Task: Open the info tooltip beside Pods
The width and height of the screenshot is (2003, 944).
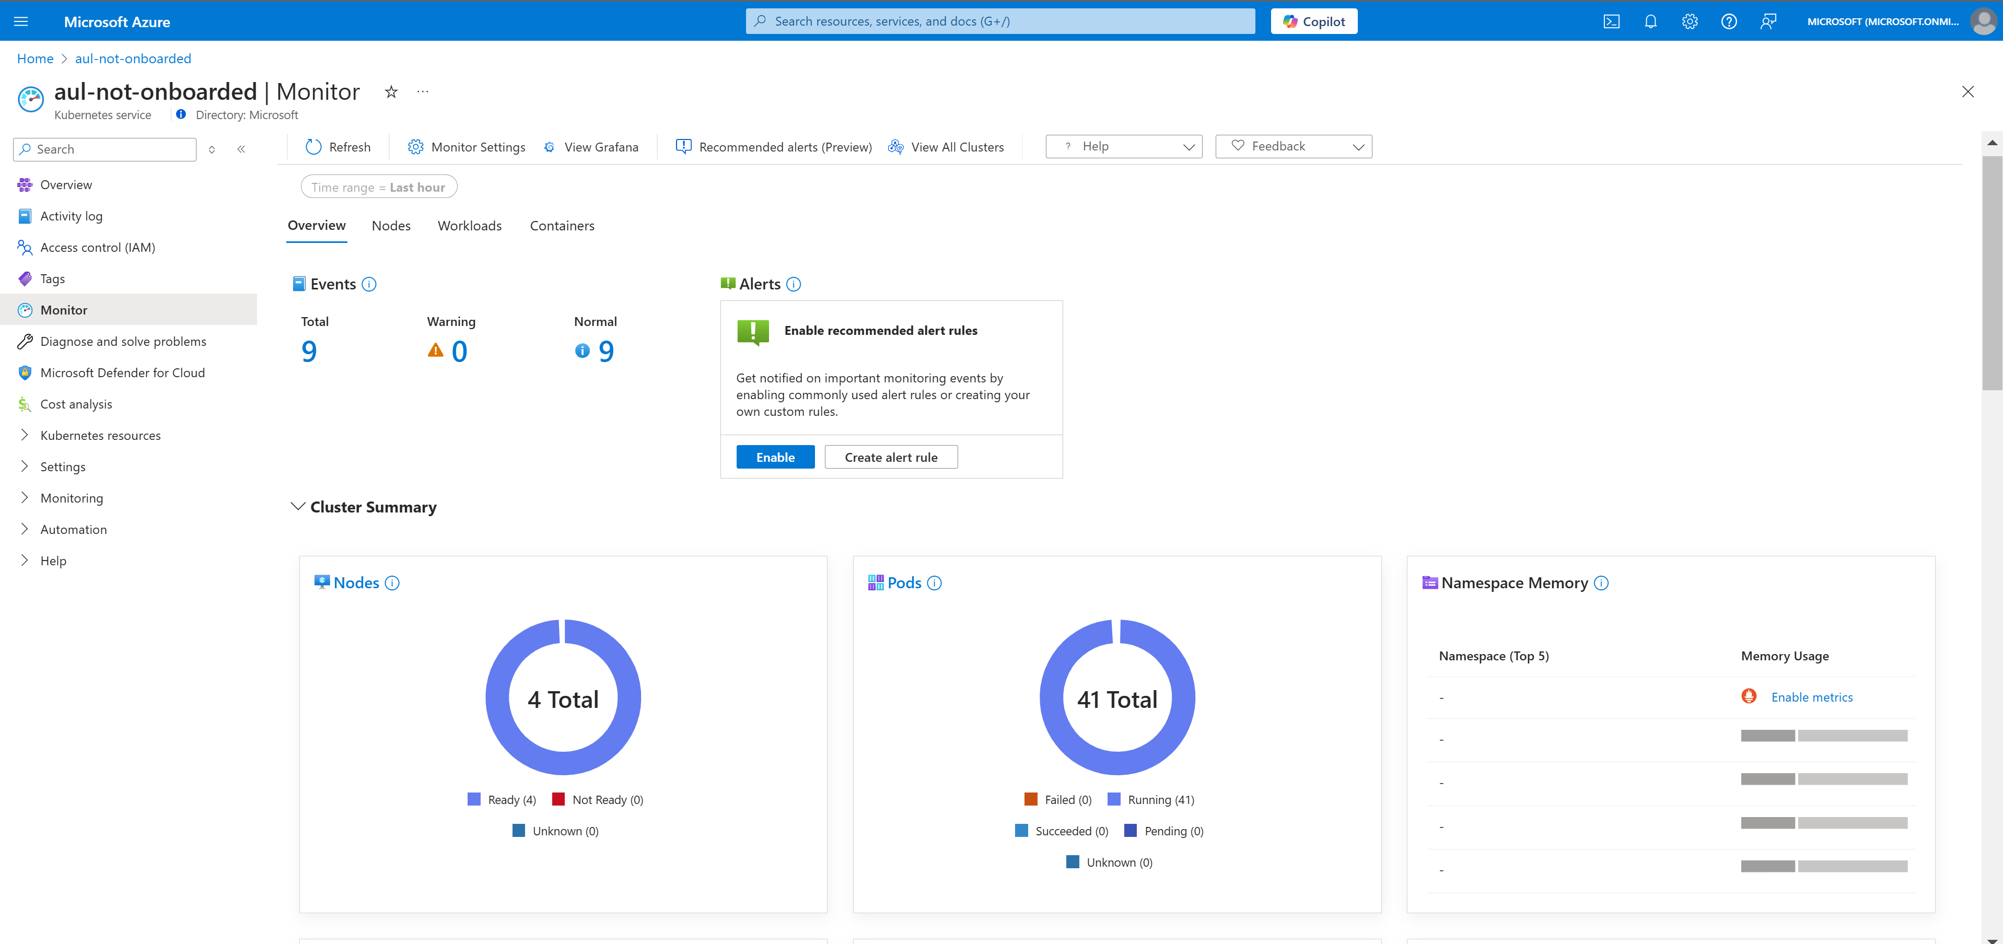Action: click(935, 582)
